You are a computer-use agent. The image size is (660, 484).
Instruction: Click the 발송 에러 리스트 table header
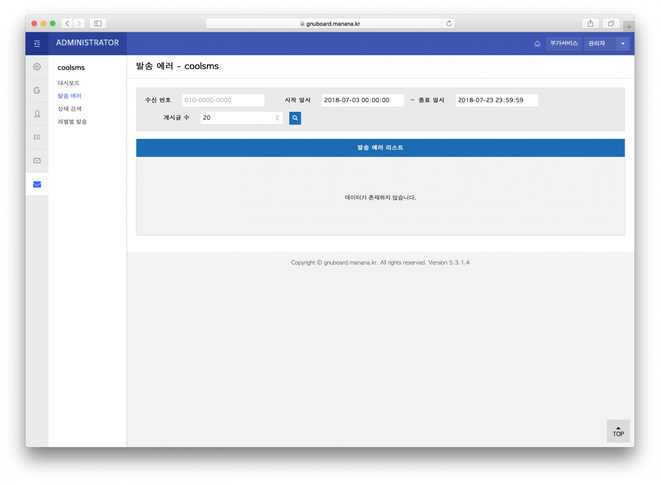pos(380,148)
